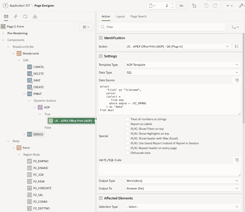Viewport: 245px width, 212px height.
Task: Collapse the Components tree node
Action: tap(3, 40)
